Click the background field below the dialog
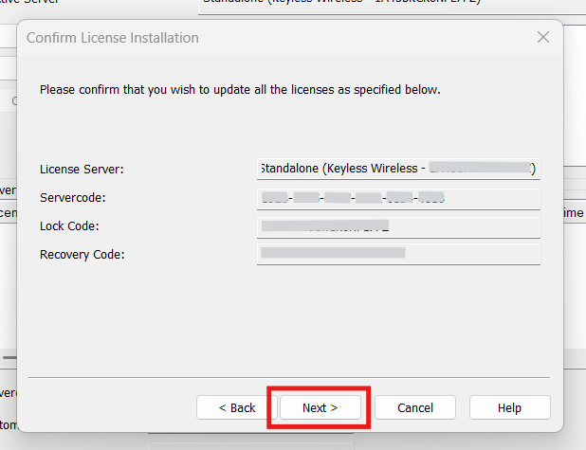Image resolution: width=586 pixels, height=450 pixels. pos(250,441)
